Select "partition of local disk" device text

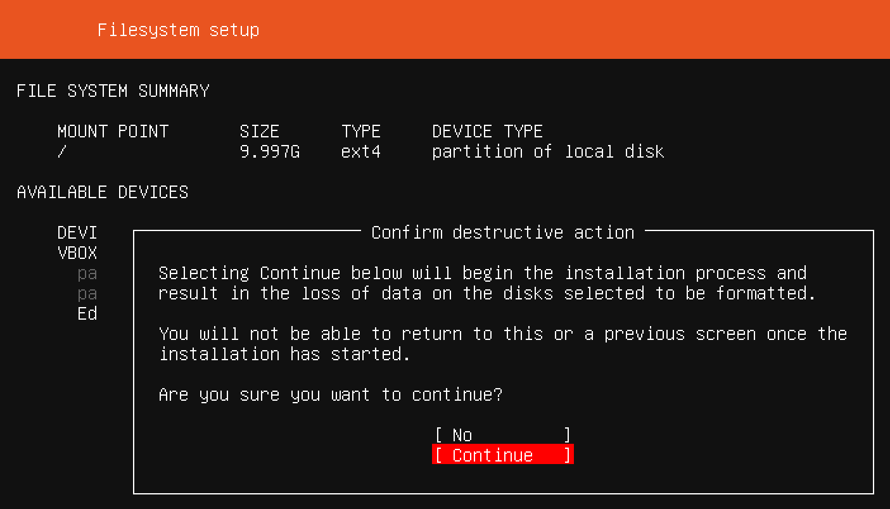pyautogui.click(x=548, y=152)
